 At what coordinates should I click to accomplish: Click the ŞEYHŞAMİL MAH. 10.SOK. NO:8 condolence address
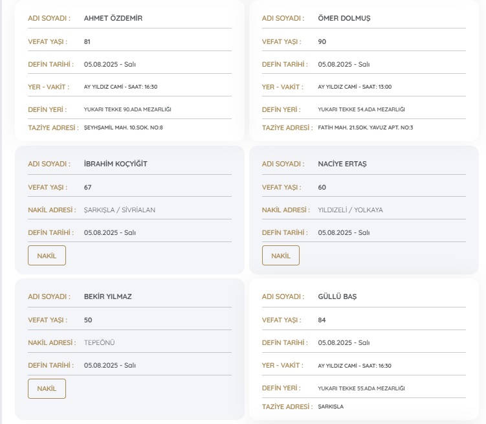(x=124, y=128)
